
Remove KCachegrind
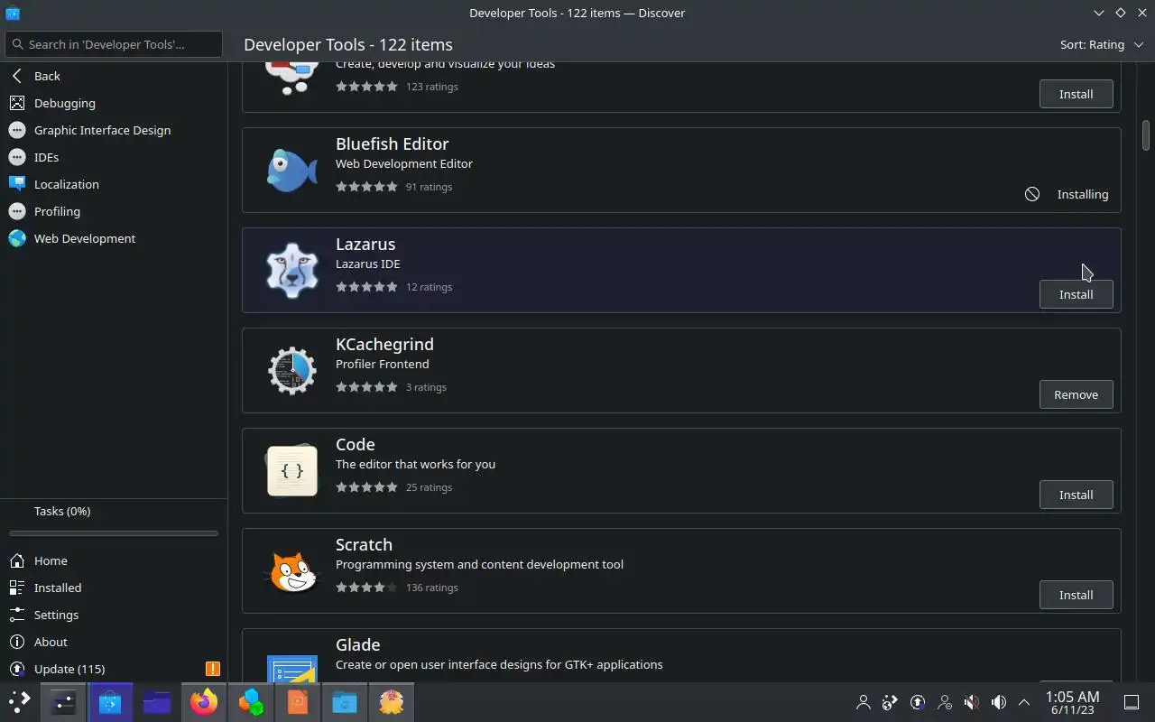pyautogui.click(x=1076, y=394)
